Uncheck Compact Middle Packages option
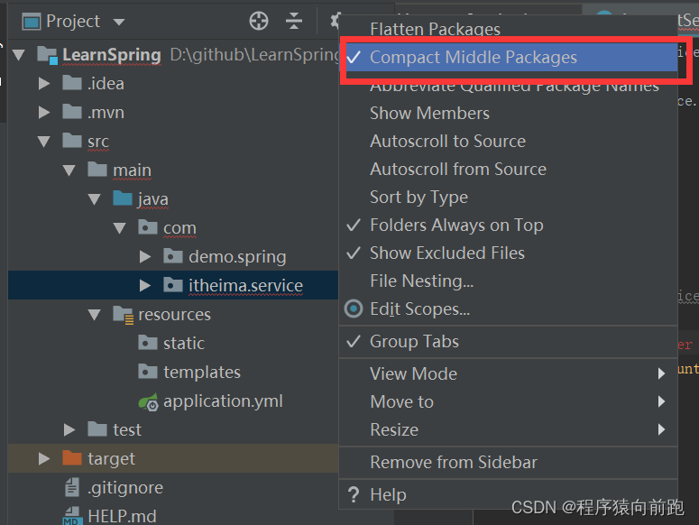699x525 pixels. (509, 57)
